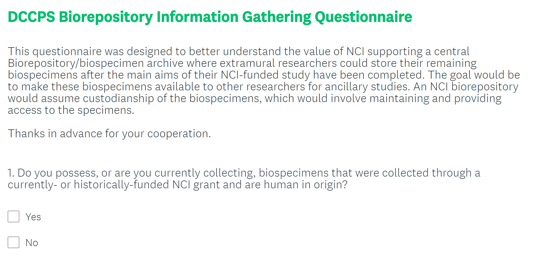
Task: Click "Thanks in advance for your cooperation."
Action: point(109,134)
